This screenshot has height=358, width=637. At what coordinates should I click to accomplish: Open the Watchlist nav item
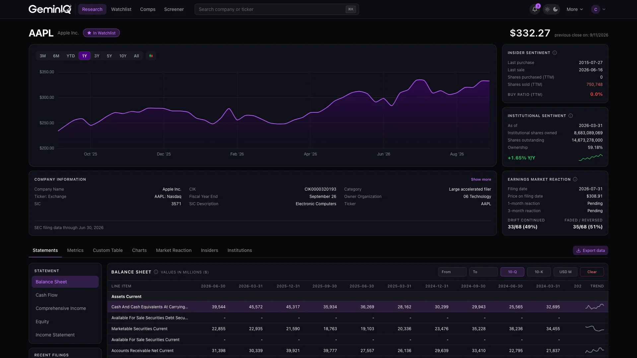(x=121, y=9)
